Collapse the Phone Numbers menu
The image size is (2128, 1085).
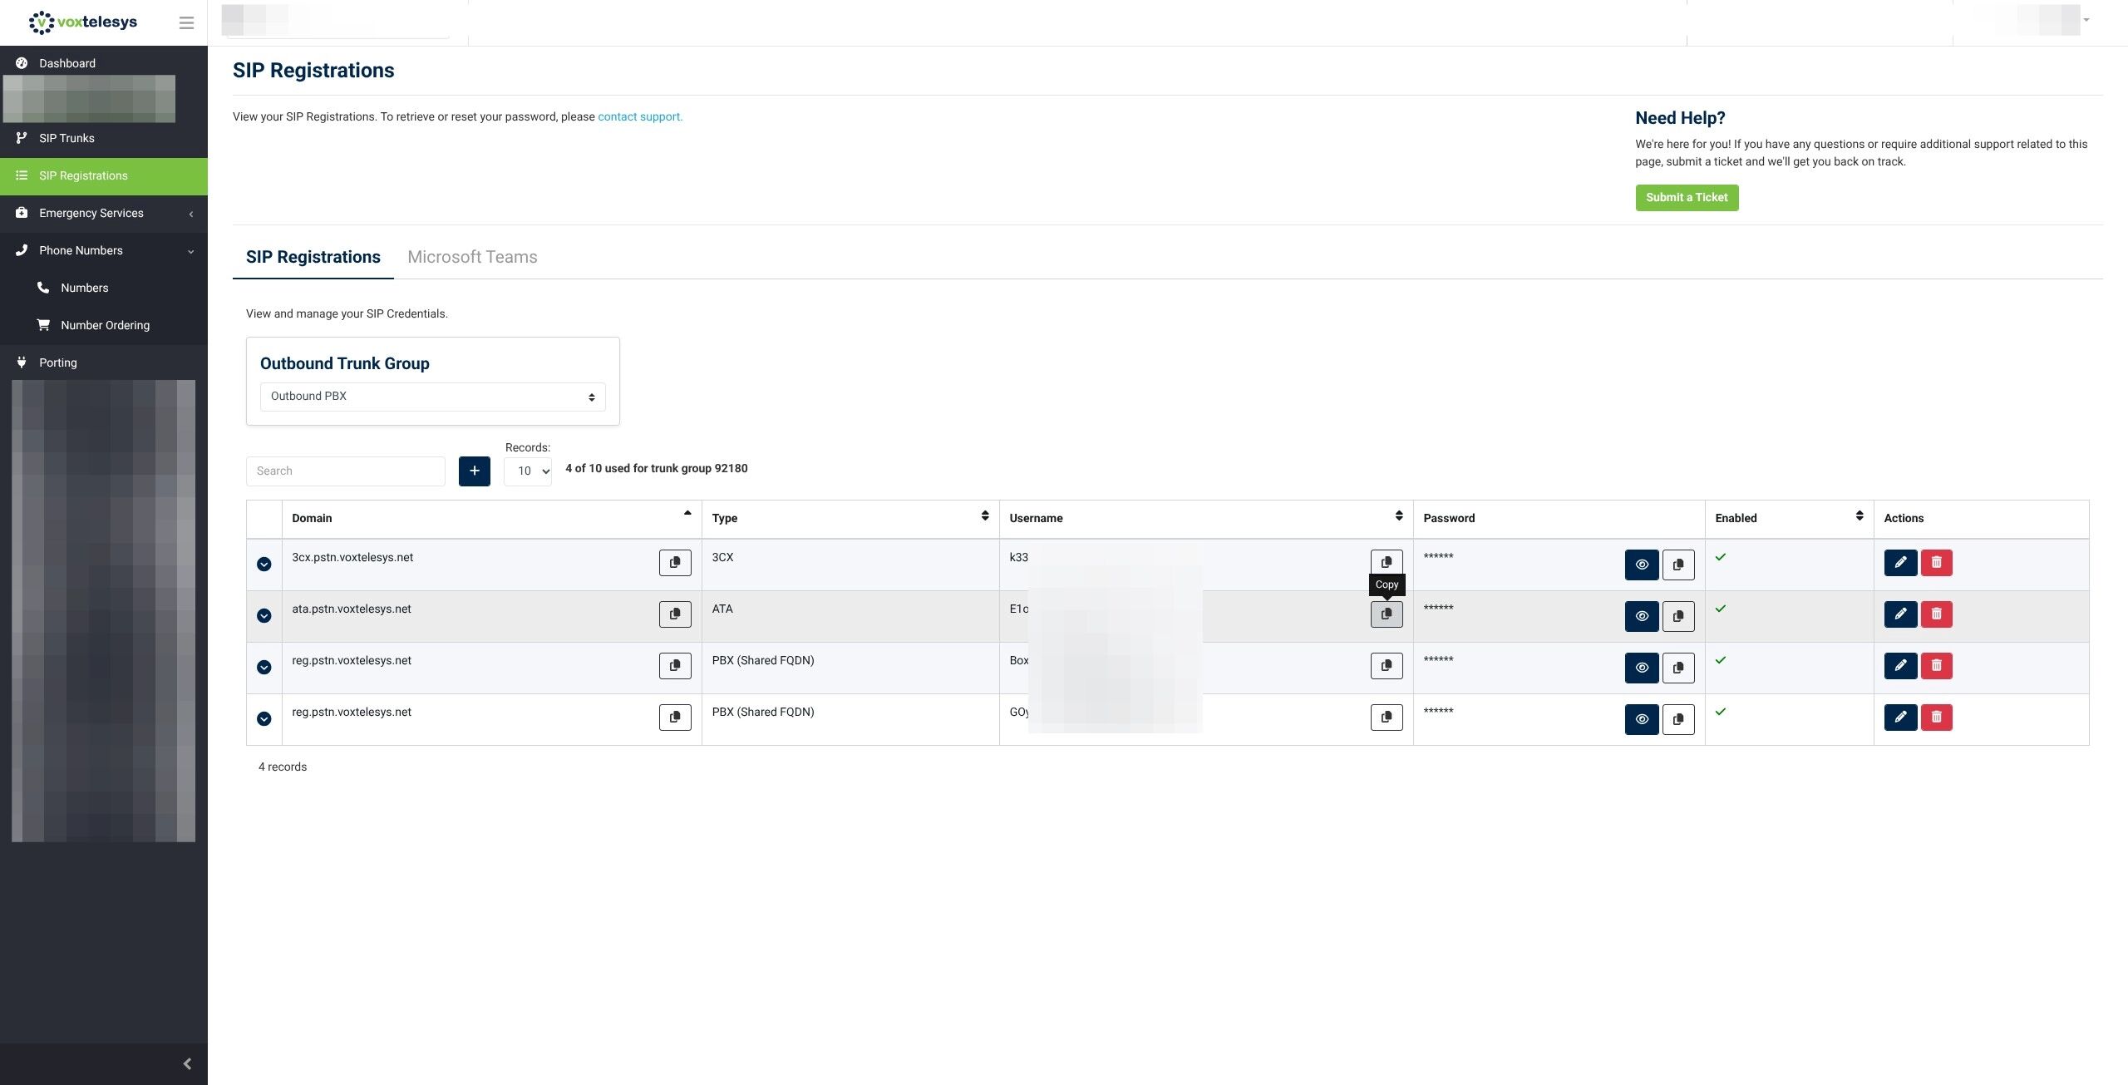[104, 250]
